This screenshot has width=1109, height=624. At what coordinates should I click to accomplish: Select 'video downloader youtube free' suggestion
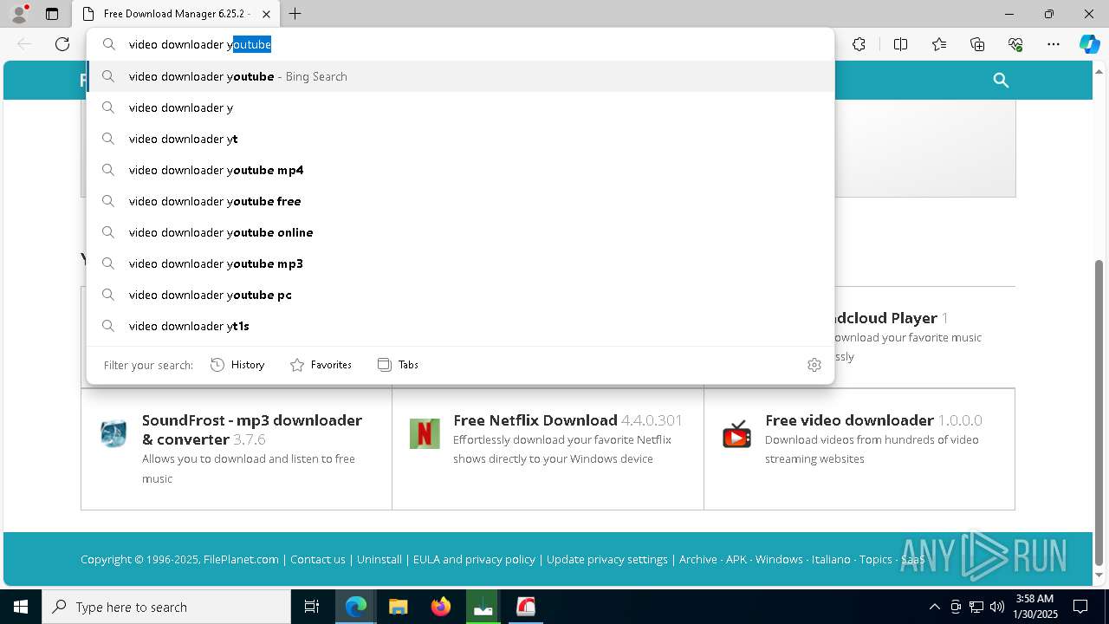460,201
